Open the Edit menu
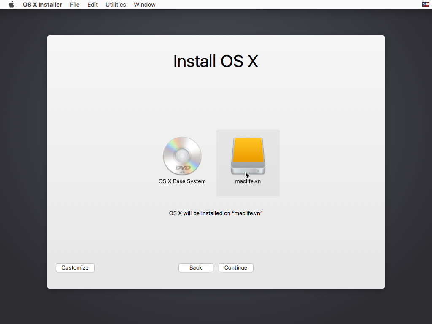This screenshot has width=432, height=324. [x=92, y=5]
